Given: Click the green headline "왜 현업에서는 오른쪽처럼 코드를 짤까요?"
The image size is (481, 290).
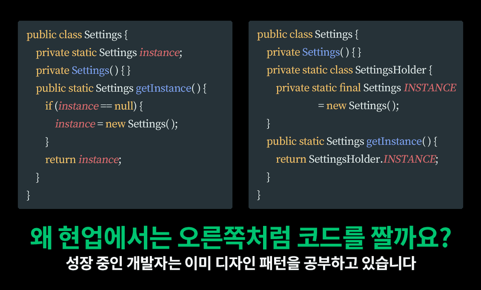Looking at the screenshot, I should point(241,238).
